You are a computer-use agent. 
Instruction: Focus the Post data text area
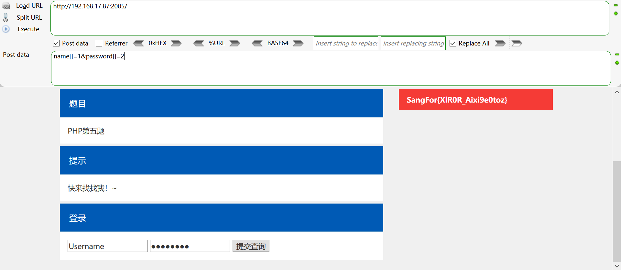(331, 68)
